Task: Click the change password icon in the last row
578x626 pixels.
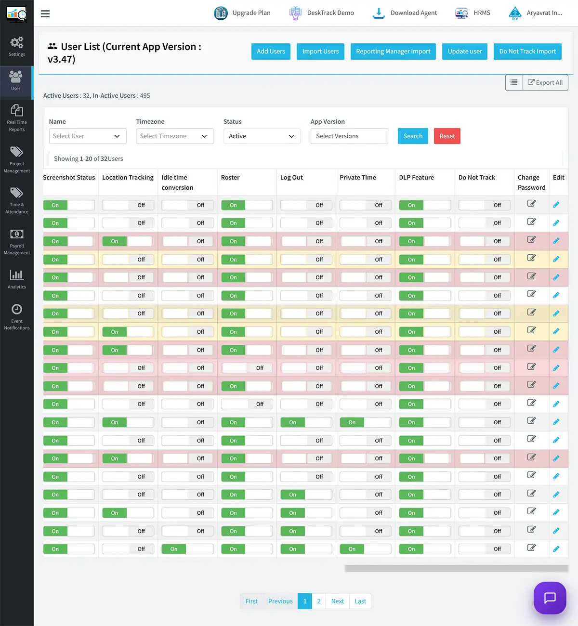Action: pos(532,548)
